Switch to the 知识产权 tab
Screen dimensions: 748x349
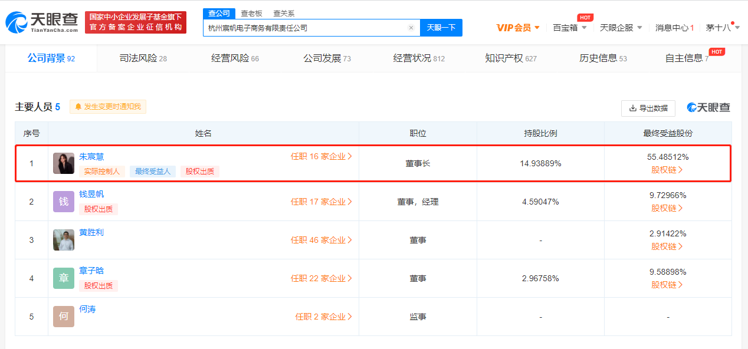511,58
